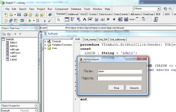Open the Component menu

click(62, 9)
